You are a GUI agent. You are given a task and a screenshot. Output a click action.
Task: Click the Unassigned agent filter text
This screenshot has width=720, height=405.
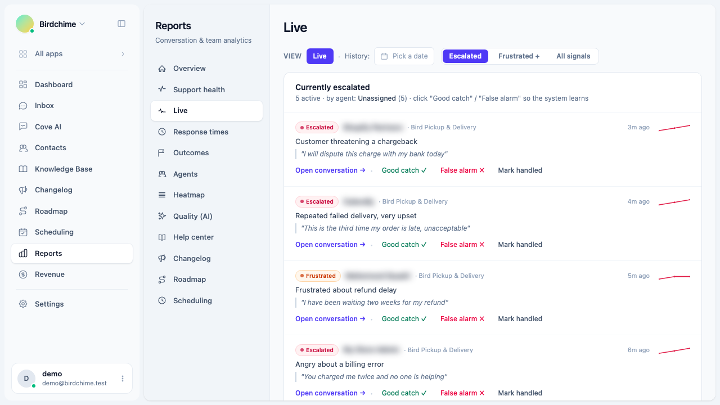pos(376,98)
